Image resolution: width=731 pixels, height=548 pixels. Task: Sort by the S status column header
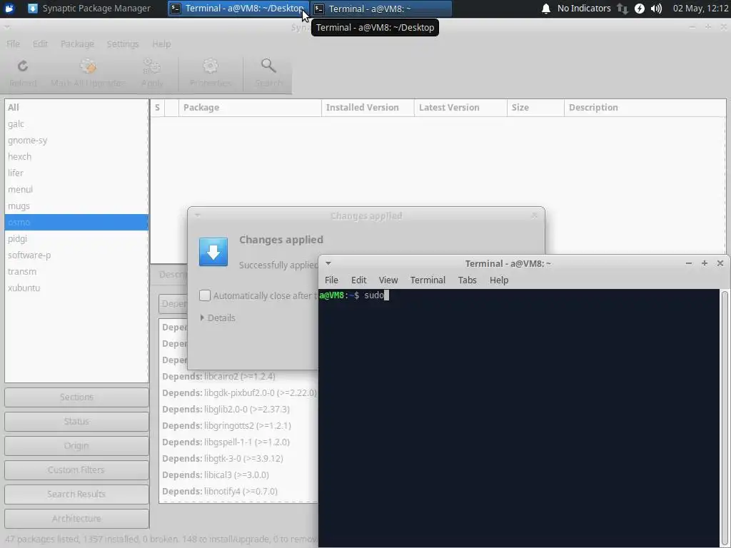pos(158,108)
